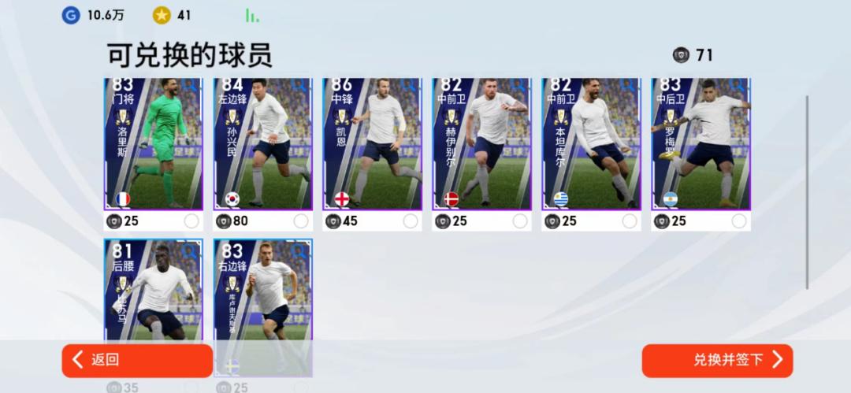Select radio button under 罗梅罗 card
851x393 pixels.
(738, 221)
